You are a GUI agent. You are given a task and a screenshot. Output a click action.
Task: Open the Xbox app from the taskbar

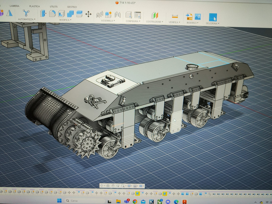tap(160, 201)
